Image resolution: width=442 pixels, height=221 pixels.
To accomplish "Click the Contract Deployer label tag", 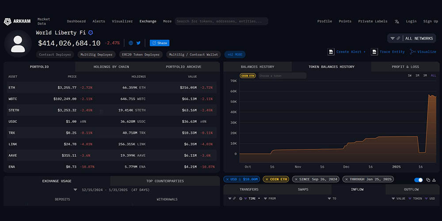I will (x=55, y=55).
